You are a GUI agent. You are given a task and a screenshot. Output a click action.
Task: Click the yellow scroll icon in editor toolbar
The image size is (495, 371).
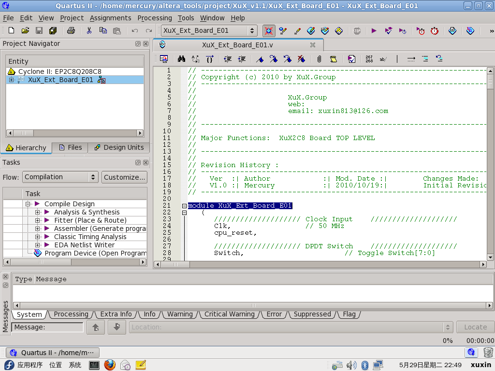click(x=334, y=59)
